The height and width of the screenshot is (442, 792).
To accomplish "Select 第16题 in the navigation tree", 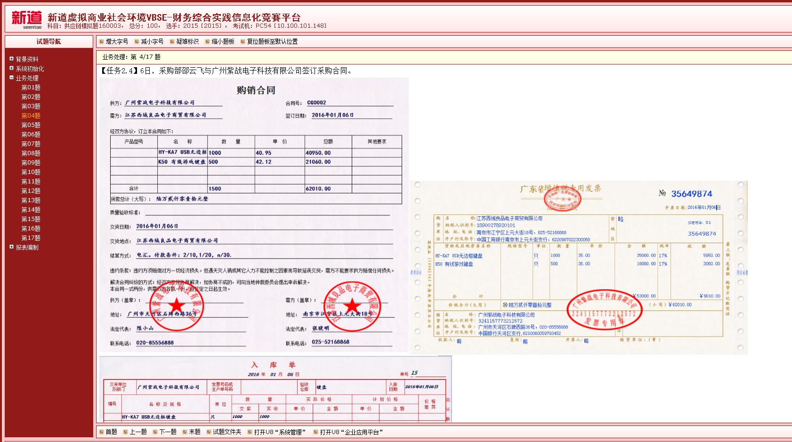I will click(x=31, y=229).
